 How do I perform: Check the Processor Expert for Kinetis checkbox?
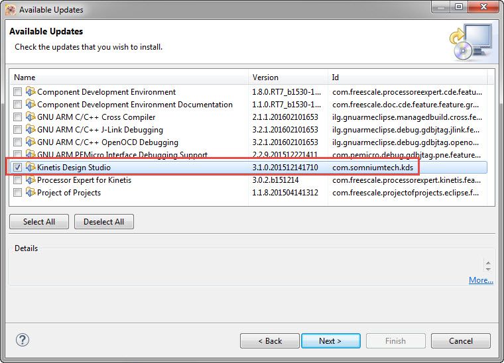point(17,180)
